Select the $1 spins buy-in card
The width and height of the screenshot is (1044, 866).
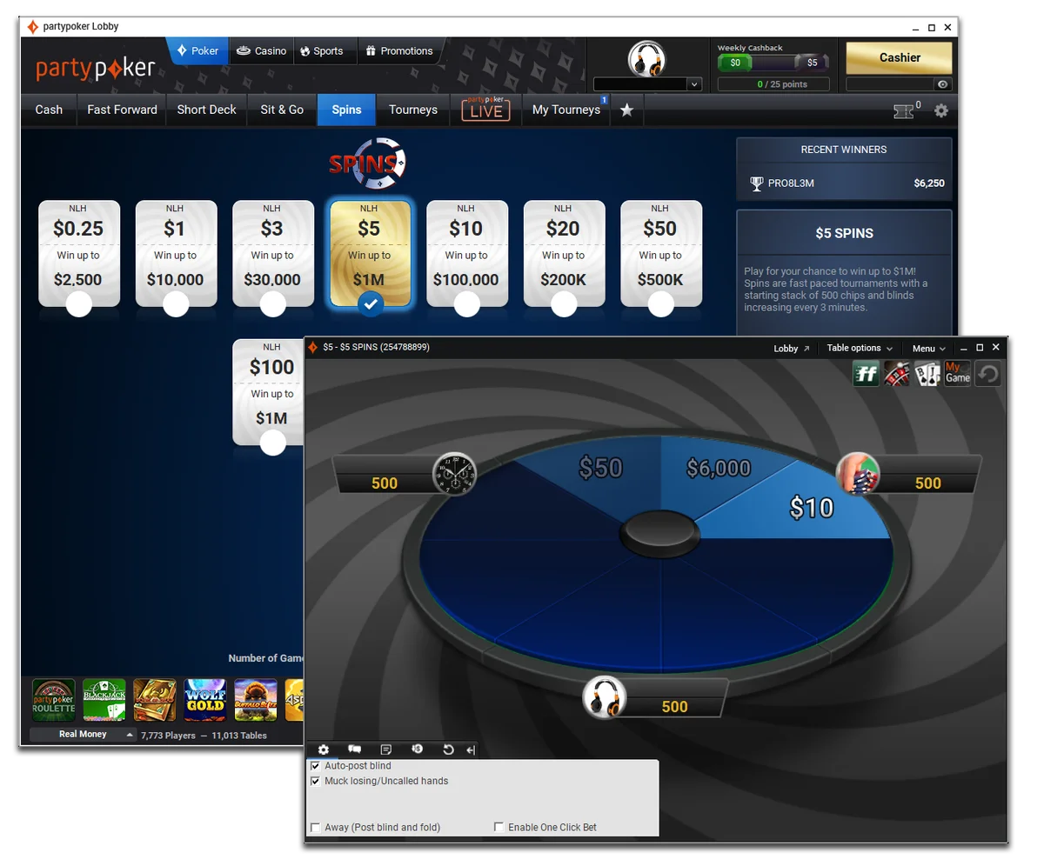[x=176, y=254]
